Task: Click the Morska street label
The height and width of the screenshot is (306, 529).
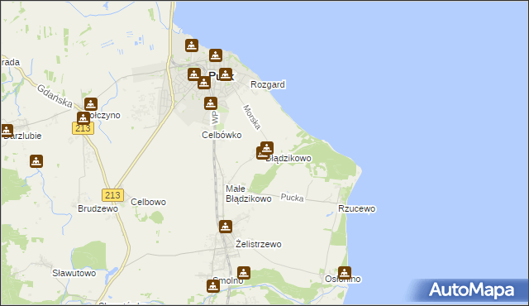Action: 251,117
